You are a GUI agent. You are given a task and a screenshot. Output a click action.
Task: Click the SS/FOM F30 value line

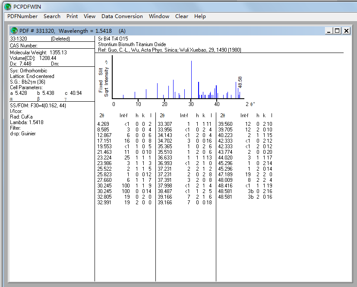coord(38,106)
